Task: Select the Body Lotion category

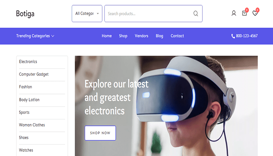Action: [29, 100]
